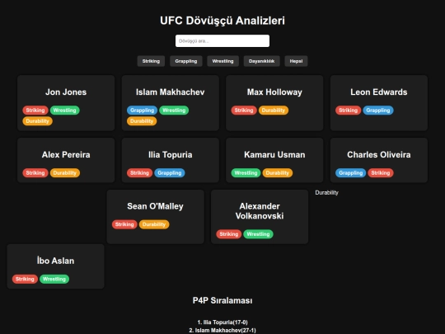This screenshot has height=334, width=445.
Task: Select the Grappling filter button
Action: coord(186,61)
